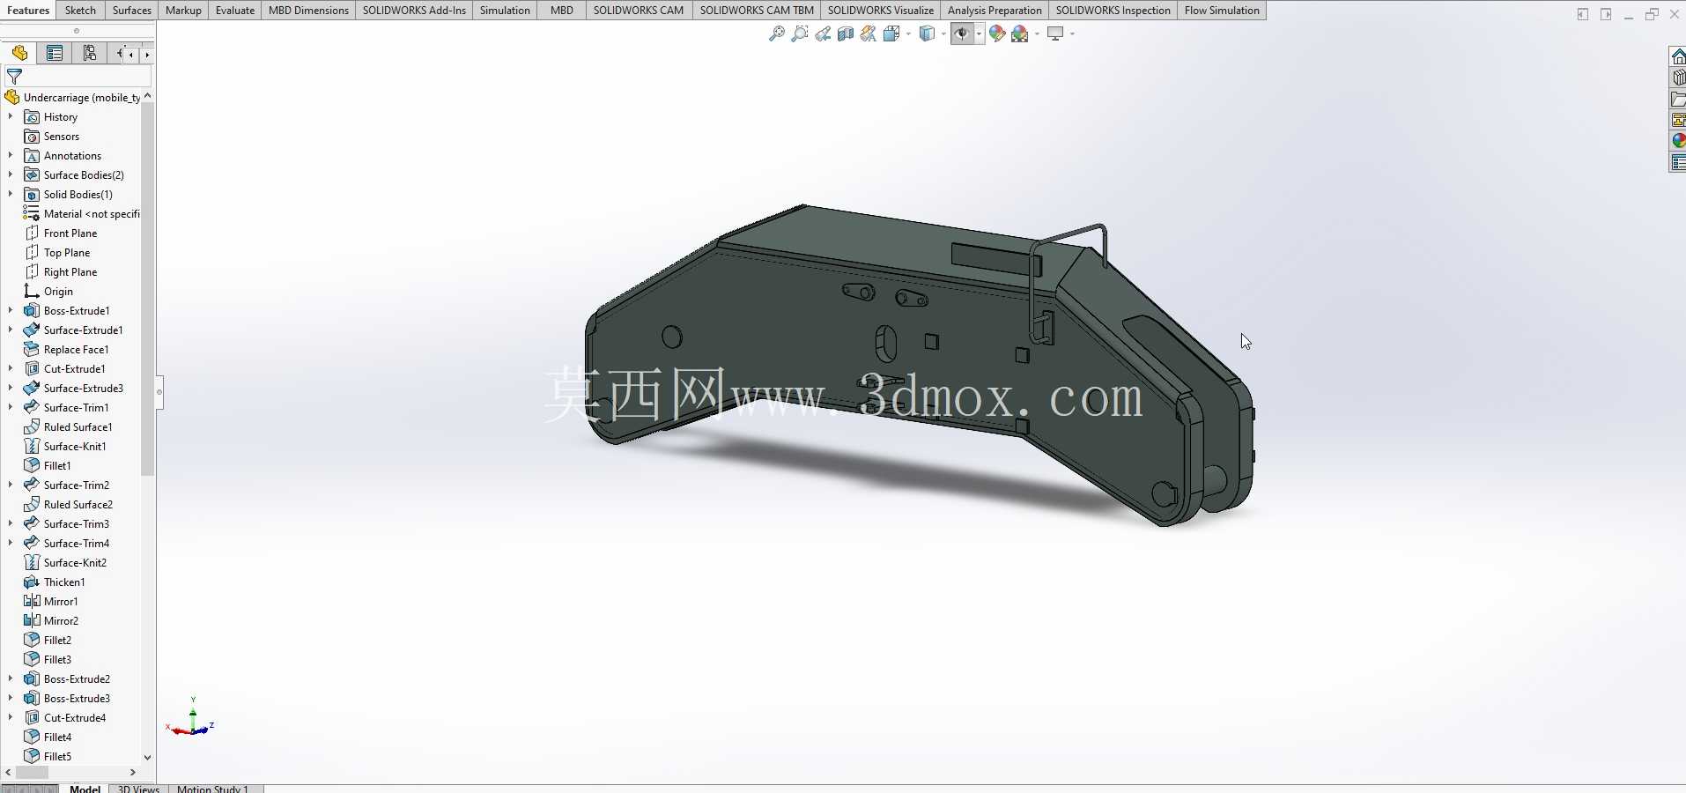
Task: Switch to the 3D Views bottom tab
Action: pyautogui.click(x=138, y=789)
